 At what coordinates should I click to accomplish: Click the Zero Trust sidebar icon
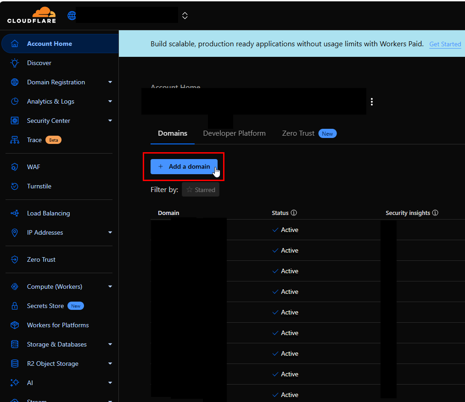(15, 259)
